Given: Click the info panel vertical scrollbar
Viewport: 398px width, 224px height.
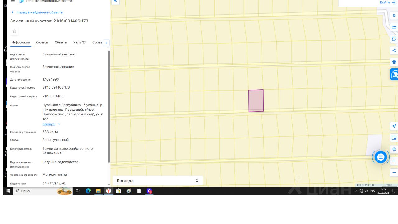Looking at the screenshot, I should (109, 106).
